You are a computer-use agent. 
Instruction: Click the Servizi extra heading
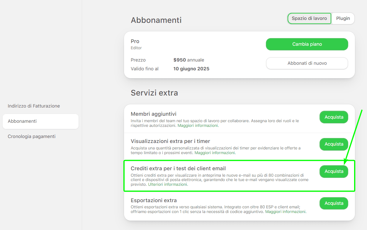[154, 93]
